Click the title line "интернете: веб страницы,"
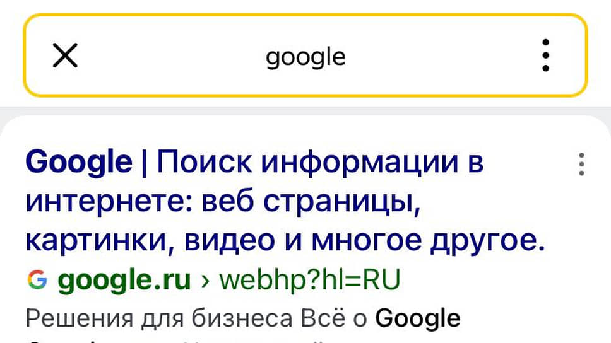This screenshot has width=611, height=343. tap(222, 202)
